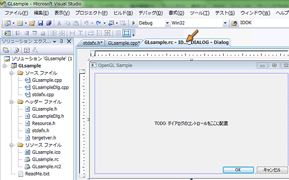This screenshot has width=289, height=180.
Task: Click the Redo arrow icon
Action: [x=98, y=23]
